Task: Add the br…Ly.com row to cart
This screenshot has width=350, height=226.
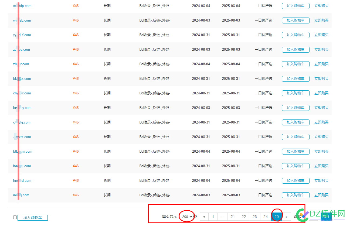Action: 295,108
